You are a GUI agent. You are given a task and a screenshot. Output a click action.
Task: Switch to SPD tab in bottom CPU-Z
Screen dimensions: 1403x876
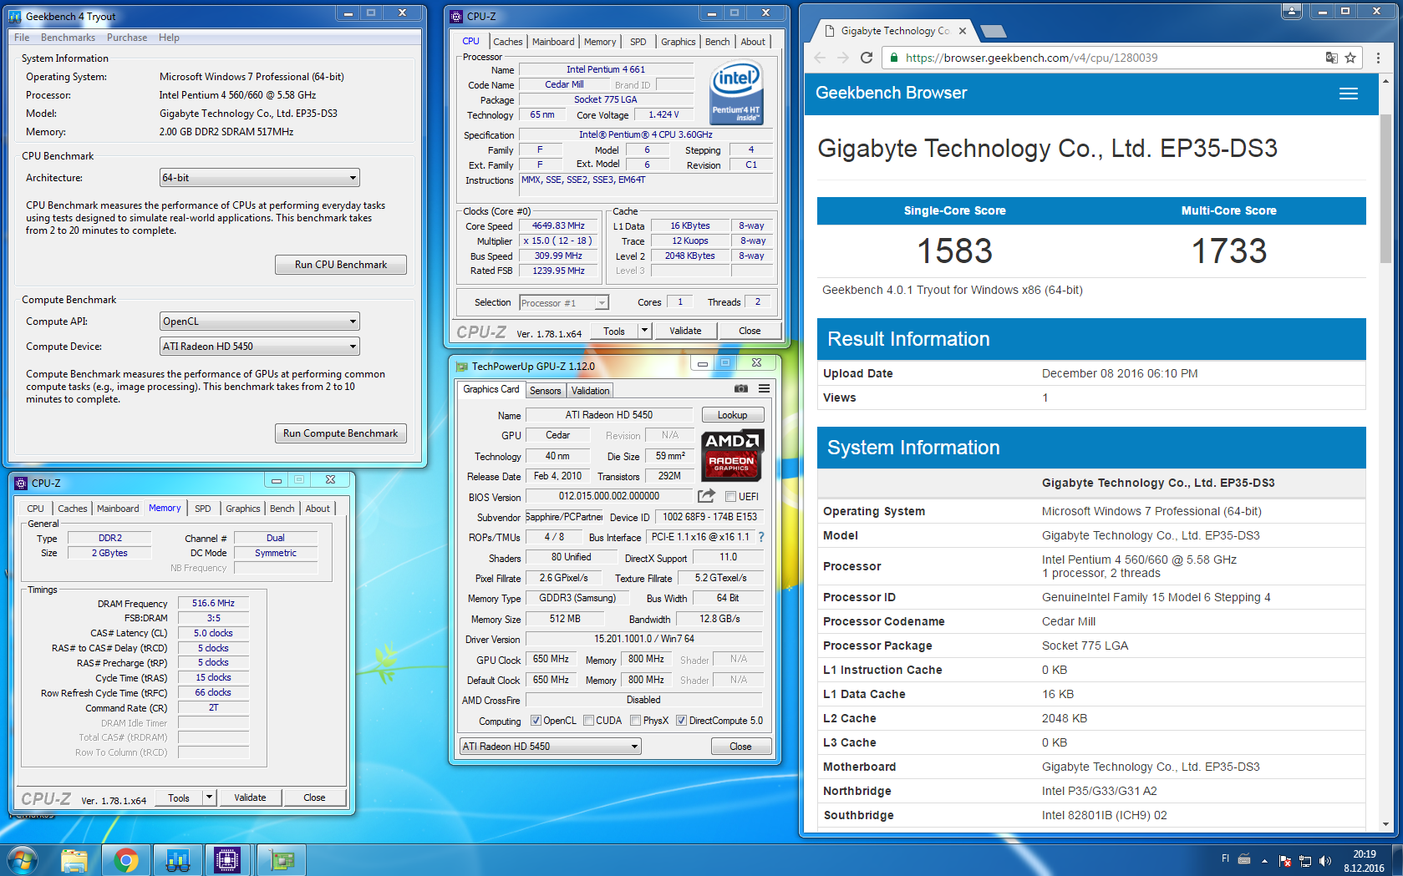pos(203,509)
